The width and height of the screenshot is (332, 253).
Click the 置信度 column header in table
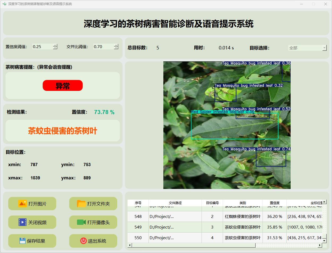click(x=274, y=203)
